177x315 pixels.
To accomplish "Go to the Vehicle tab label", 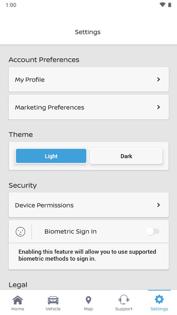I will click(53, 309).
